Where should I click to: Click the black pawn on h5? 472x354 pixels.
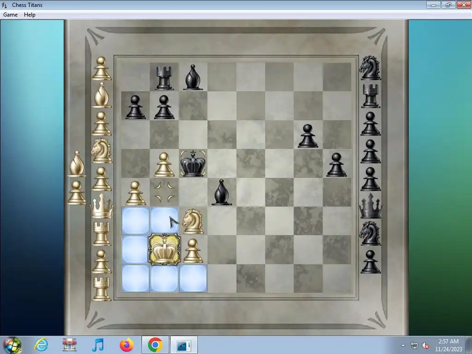tap(336, 165)
